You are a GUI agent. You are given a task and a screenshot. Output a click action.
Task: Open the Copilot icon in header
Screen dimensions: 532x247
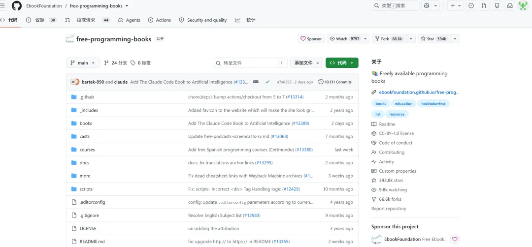point(427,6)
